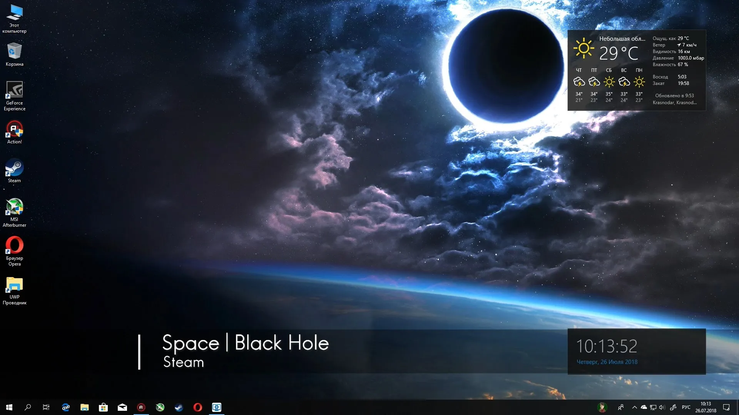Open the People button in taskbar
739x415 pixels.
(x=621, y=407)
